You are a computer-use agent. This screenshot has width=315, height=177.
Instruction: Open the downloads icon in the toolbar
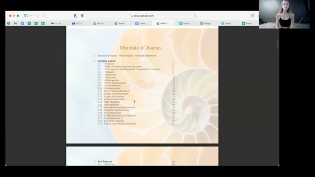(x=252, y=16)
